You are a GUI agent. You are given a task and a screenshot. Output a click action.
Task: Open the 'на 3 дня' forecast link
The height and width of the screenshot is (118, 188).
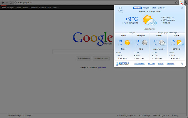pyautogui.click(x=151, y=64)
